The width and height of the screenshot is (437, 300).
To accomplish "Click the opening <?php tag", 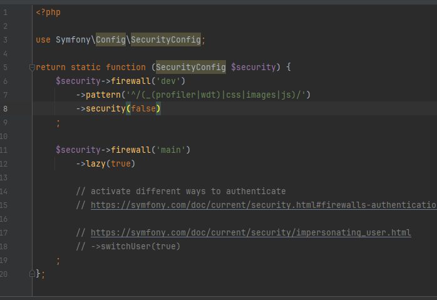I will 48,13.
